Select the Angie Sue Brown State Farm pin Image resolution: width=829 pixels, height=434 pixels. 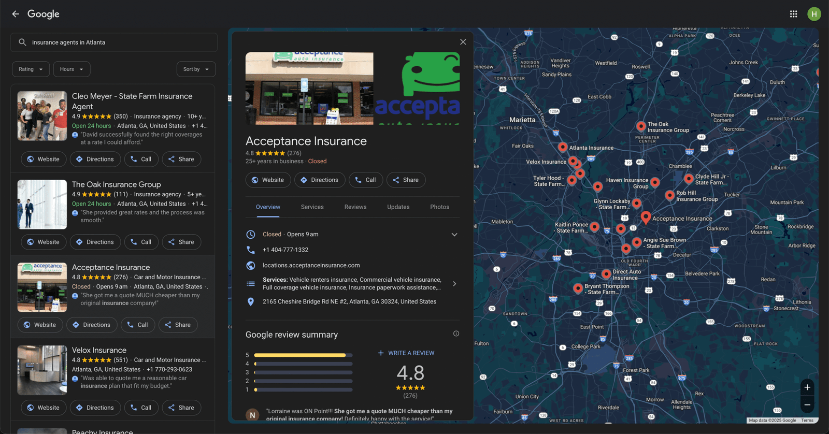tap(637, 242)
